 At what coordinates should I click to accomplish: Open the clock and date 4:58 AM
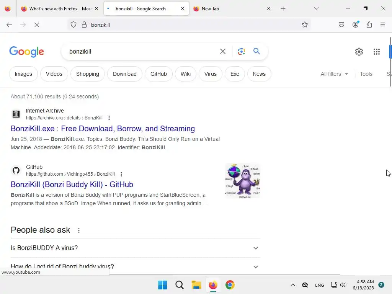pyautogui.click(x=363, y=285)
